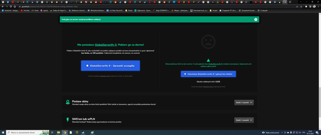Open the Projekt bookmarks folder

213,10
